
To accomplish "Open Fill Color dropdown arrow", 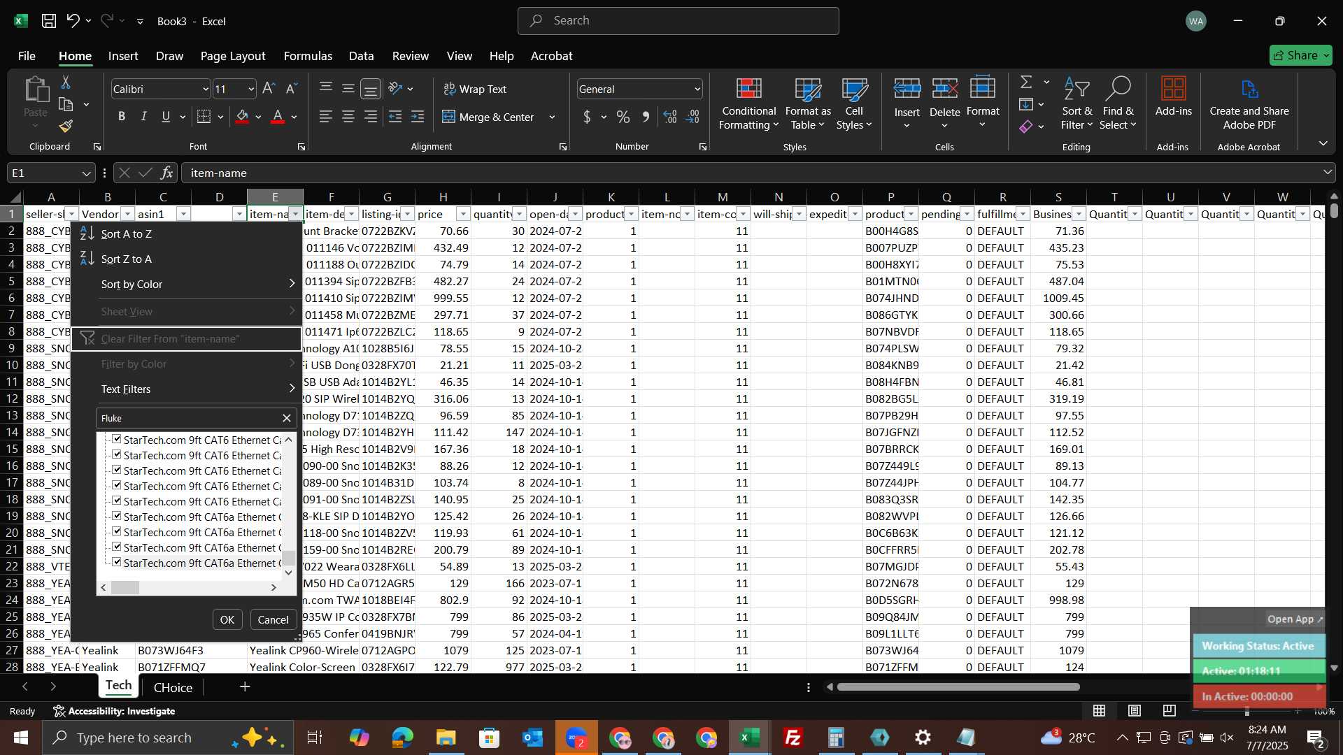I will click(x=258, y=117).
